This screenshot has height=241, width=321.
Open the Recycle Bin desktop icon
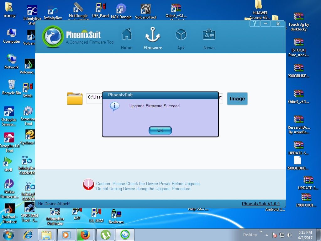[x=11, y=87]
